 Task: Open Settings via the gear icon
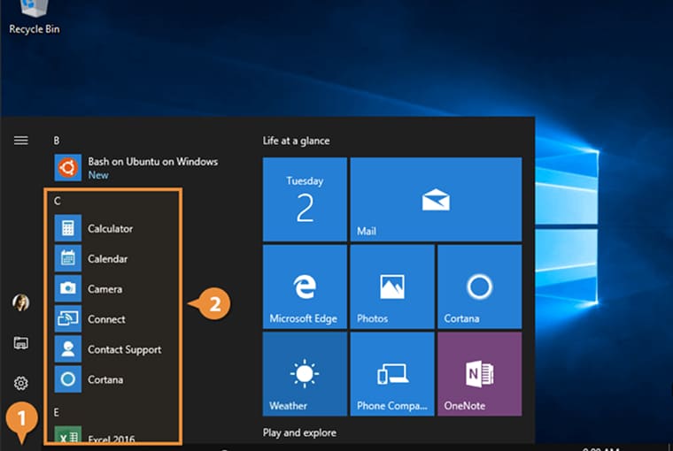click(21, 383)
